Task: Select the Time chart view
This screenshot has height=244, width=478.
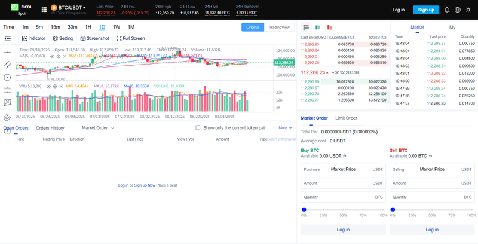Action: pyautogui.click(x=8, y=27)
